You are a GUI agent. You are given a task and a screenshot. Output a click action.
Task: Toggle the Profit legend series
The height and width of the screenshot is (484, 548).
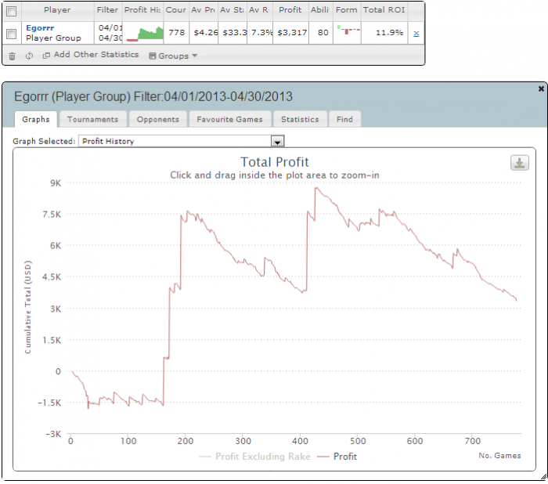(337, 457)
